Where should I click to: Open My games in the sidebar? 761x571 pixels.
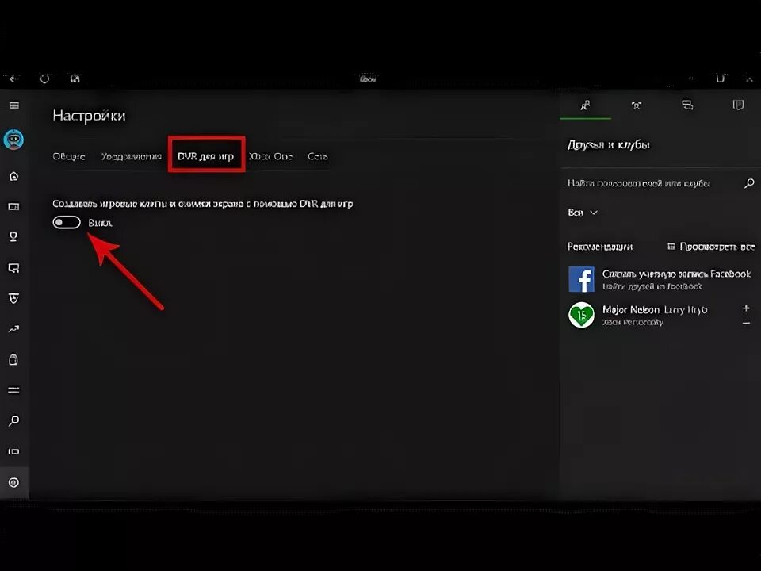13,207
